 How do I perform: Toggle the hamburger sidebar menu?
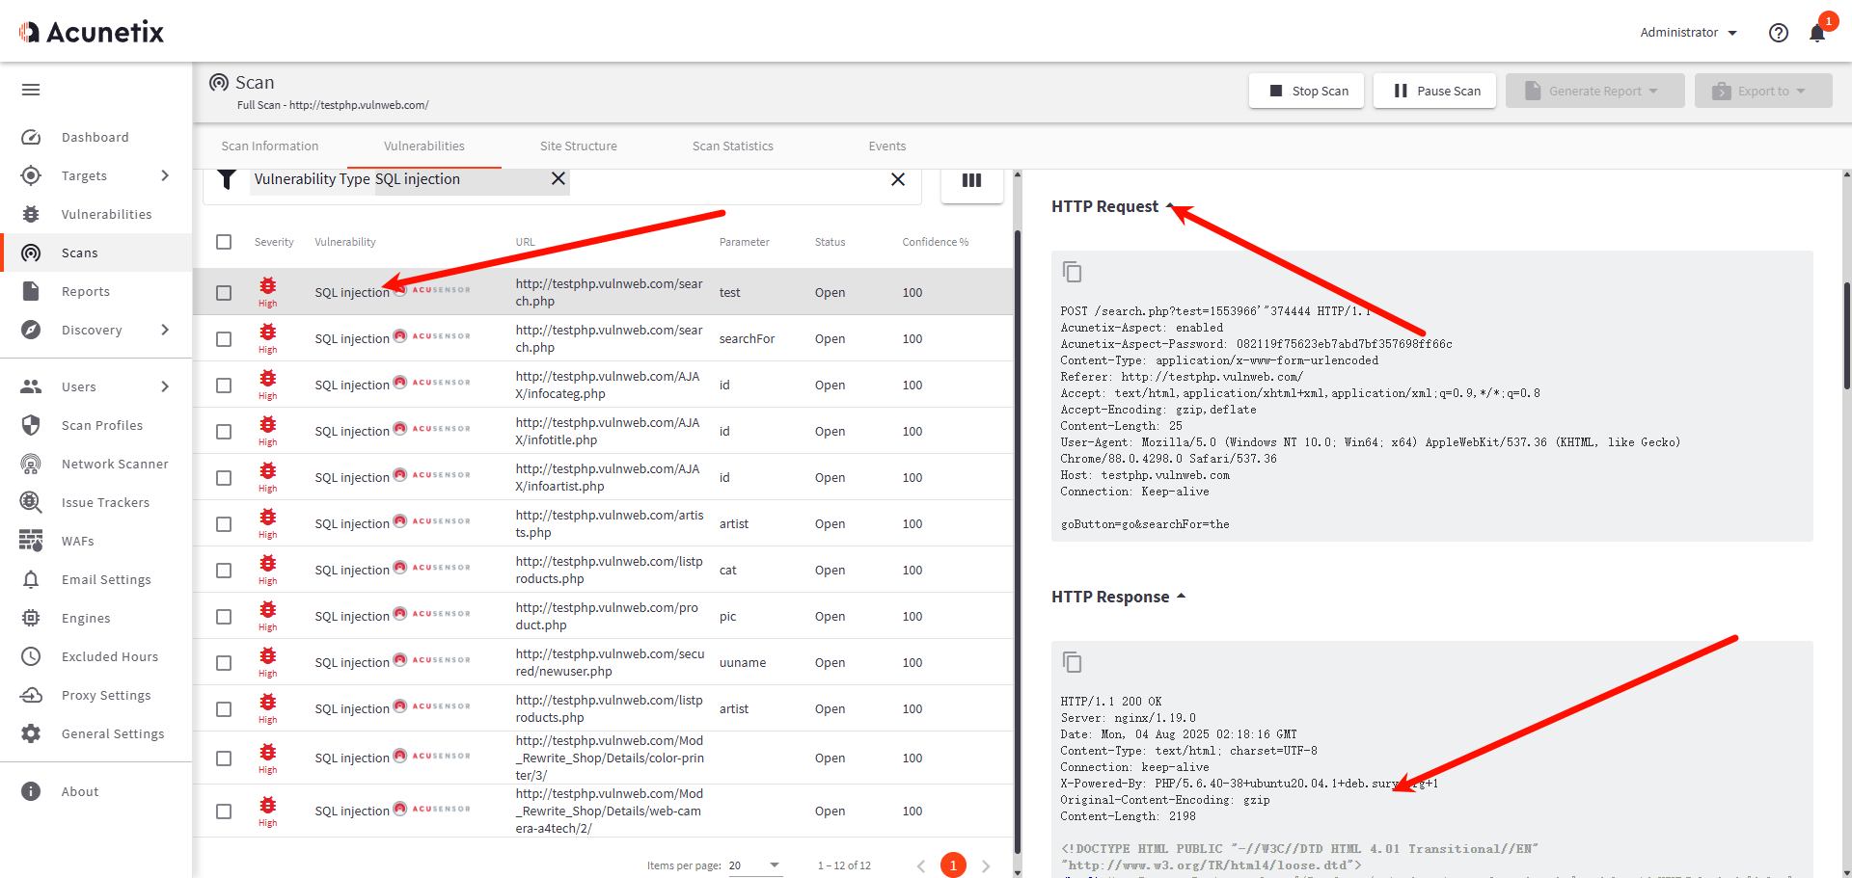click(31, 90)
